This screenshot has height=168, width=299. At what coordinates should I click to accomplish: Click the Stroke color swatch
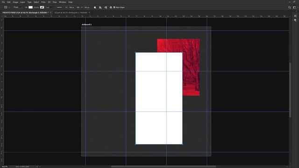(42, 7)
